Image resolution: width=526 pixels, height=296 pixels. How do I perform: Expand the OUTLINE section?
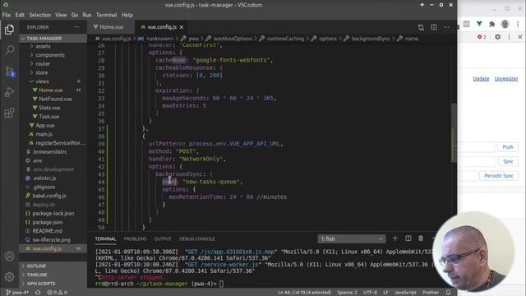(x=53, y=266)
